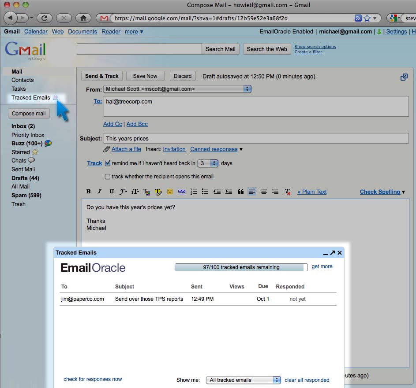The height and width of the screenshot is (388, 416).
Task: Expand Canned responses dropdown arrow
Action: [x=241, y=149]
